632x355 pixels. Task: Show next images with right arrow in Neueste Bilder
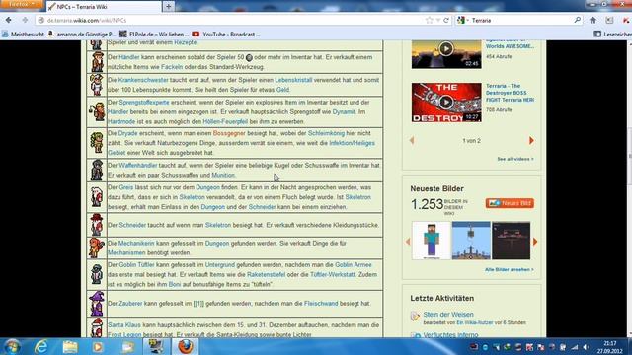(535, 241)
